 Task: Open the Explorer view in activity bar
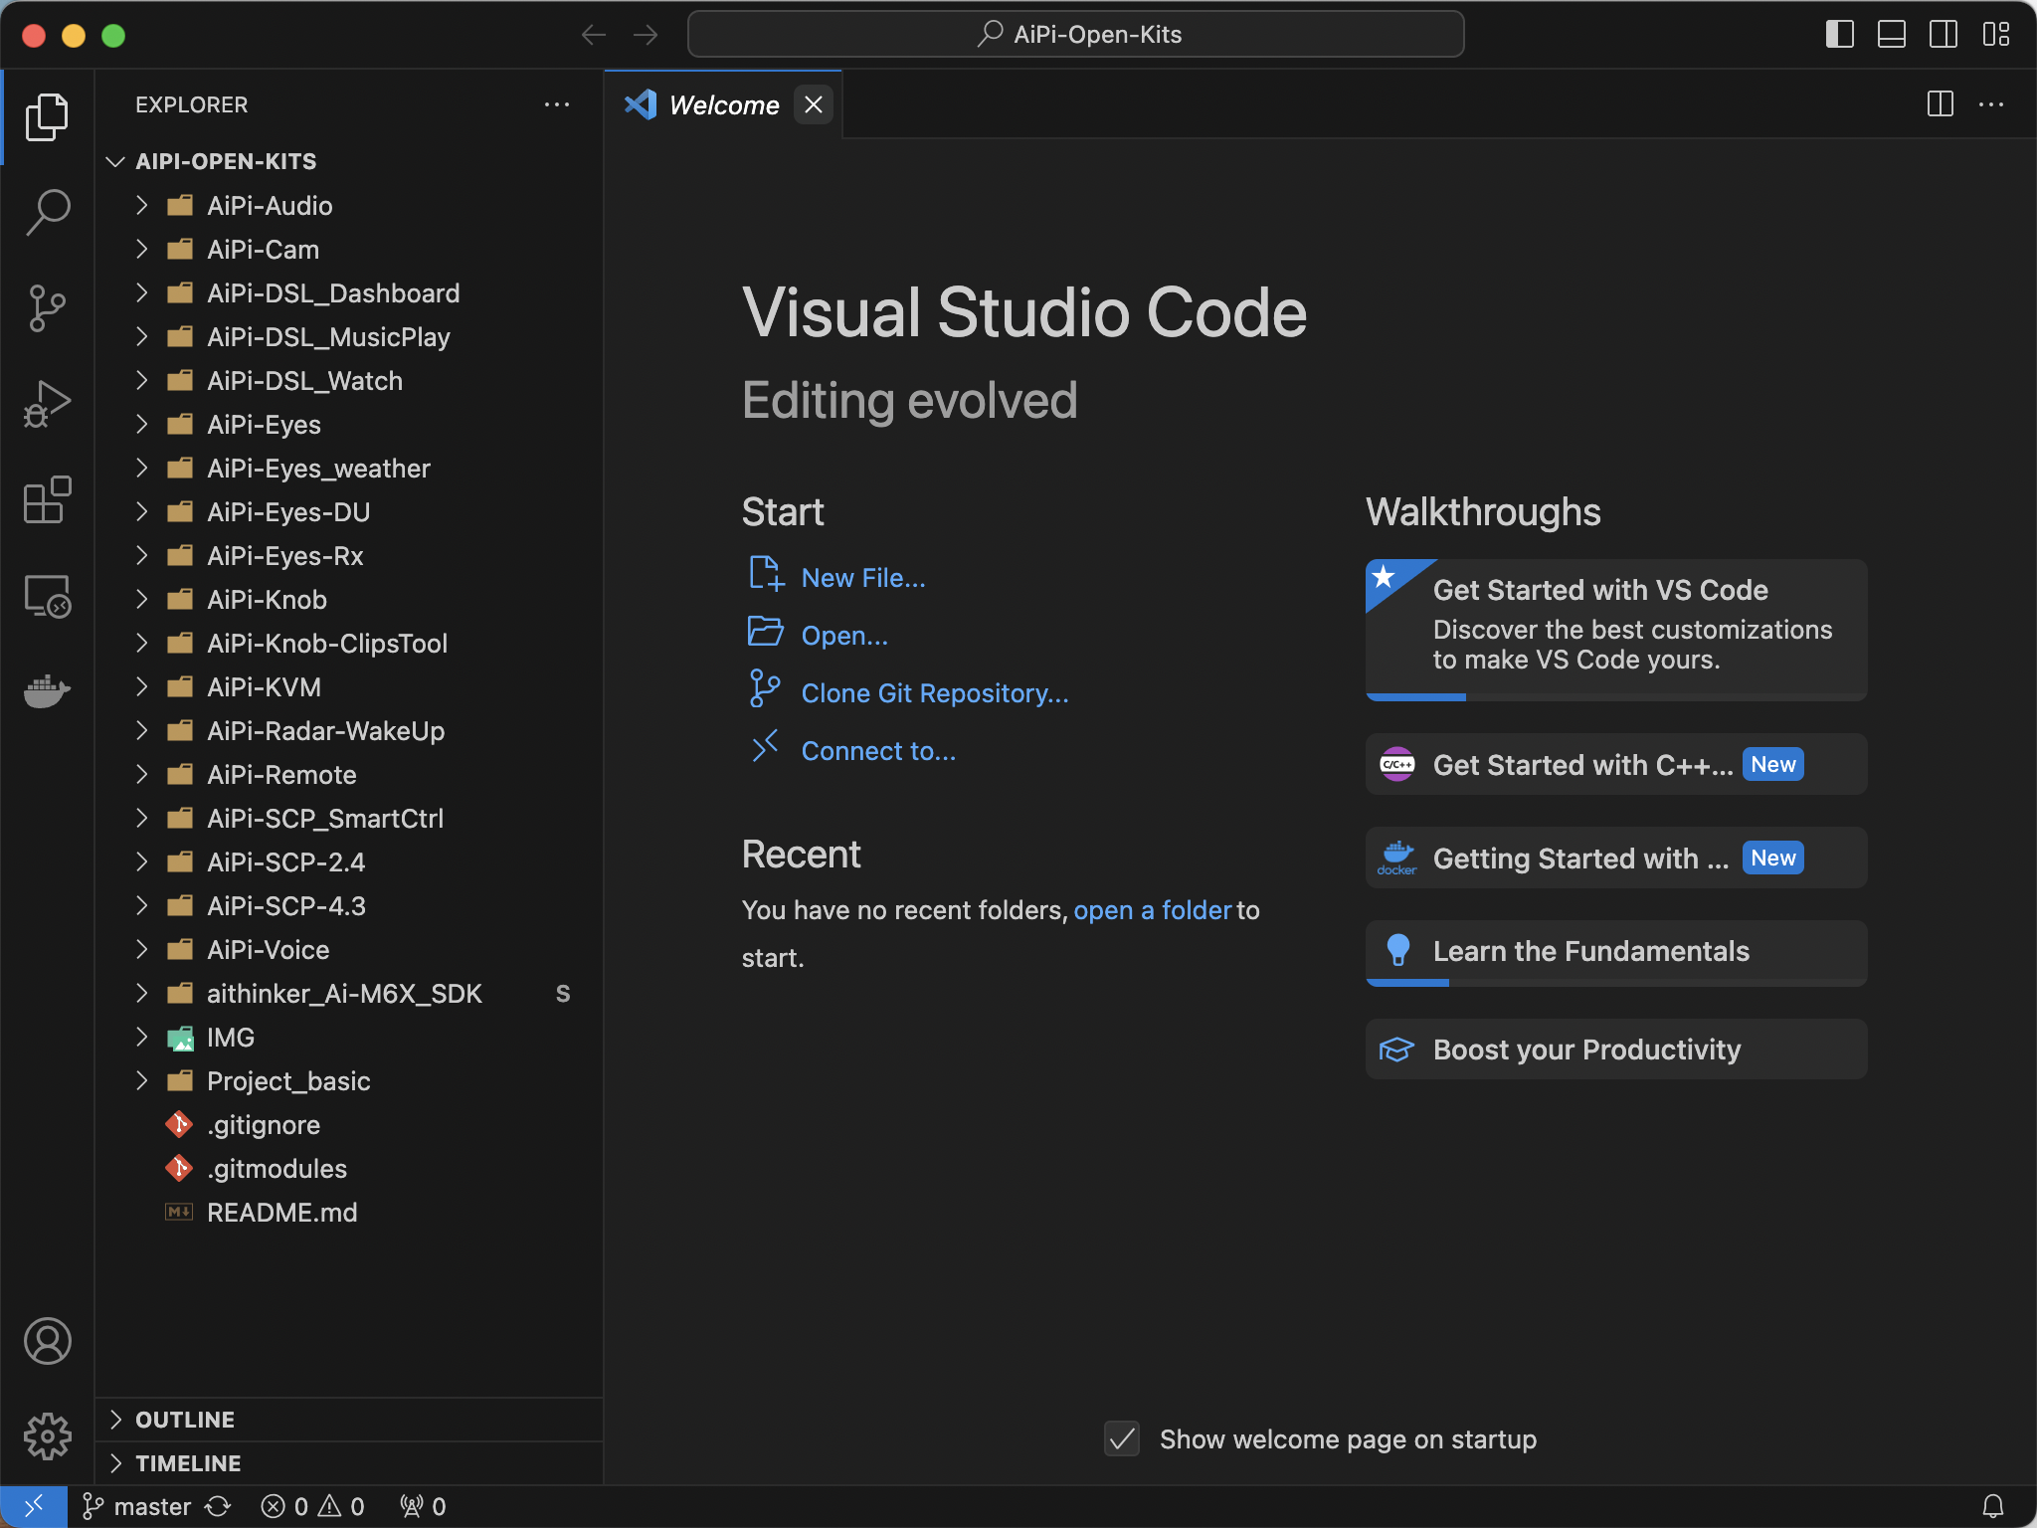pos(47,117)
